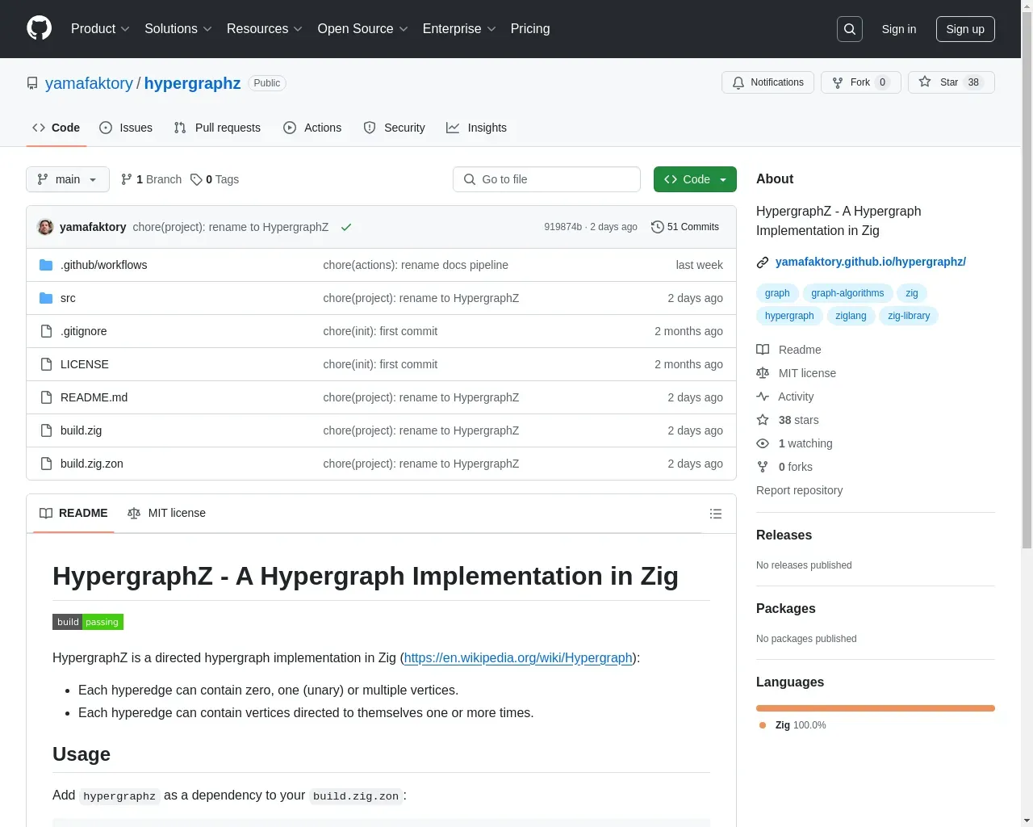The width and height of the screenshot is (1033, 827).
Task: Focus the Go to file search field
Action: point(546,179)
